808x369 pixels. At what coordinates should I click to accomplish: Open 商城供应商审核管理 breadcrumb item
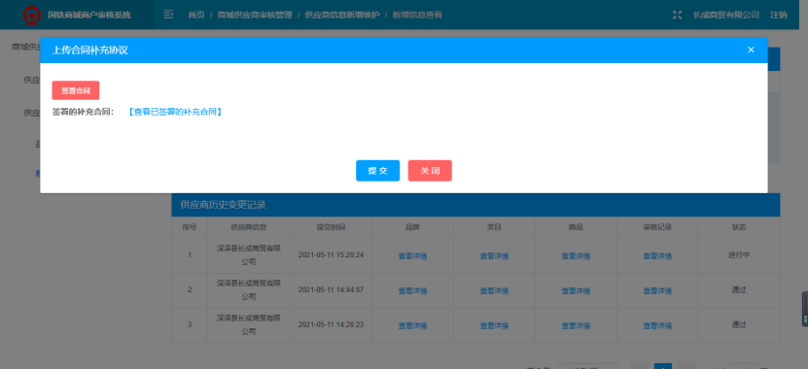pos(255,15)
